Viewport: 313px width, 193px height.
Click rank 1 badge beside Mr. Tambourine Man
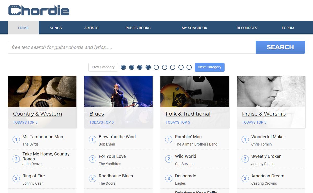(16, 140)
